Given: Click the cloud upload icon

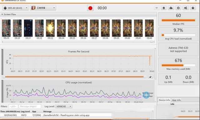Looking at the screenshot, I should pyautogui.click(x=171, y=8).
